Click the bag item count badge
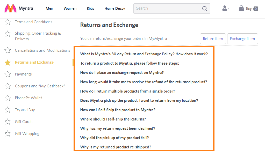Image resolution: width=265 pixels, height=151 pixels. (x=255, y=9)
